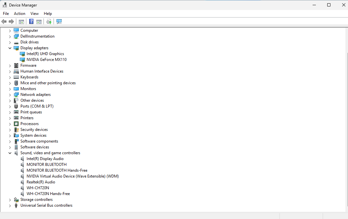This screenshot has height=219, width=348.
Task: Select the Software components label
Action: click(39, 141)
